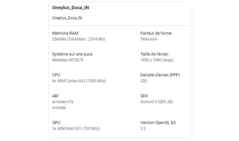Screen dimensions: 239x141
Task: Click the GPU label
Action: tap(56, 123)
